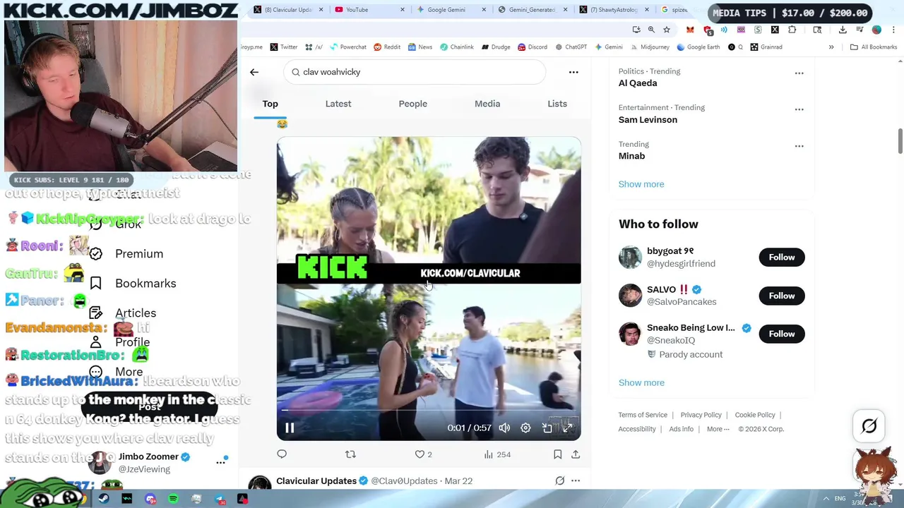Open the Sam Levinson trending topic
904x508 pixels.
click(648, 120)
